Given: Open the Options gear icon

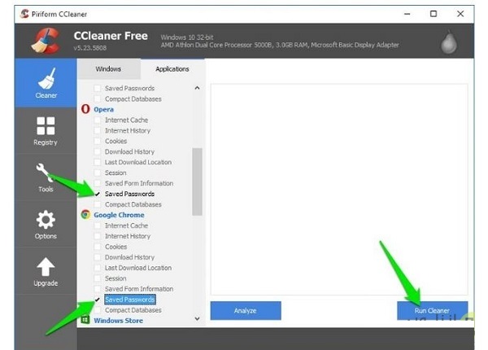Looking at the screenshot, I should pos(46,223).
